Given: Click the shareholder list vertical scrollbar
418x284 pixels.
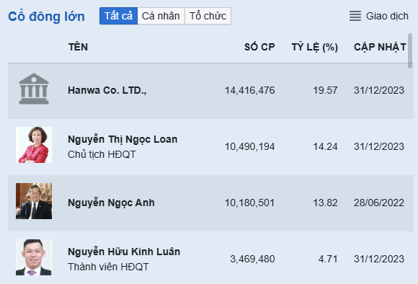Looking at the screenshot, I should click(410, 50).
